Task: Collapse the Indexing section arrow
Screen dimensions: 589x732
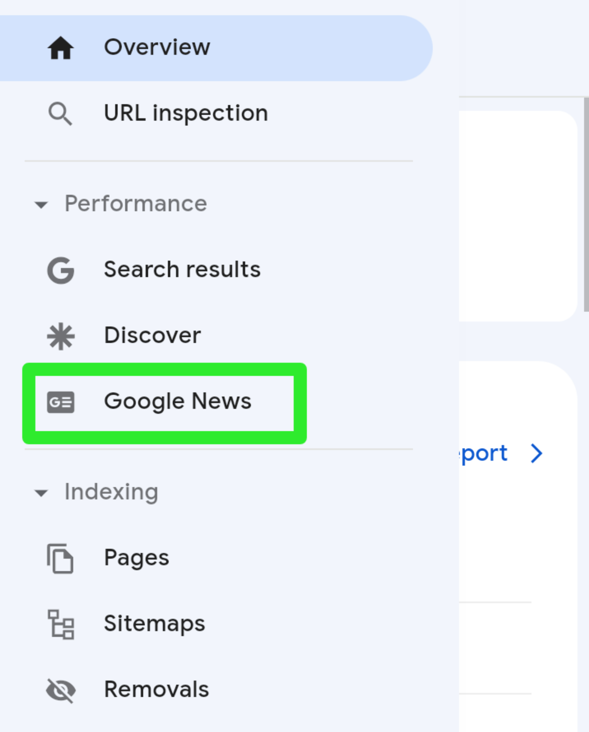Action: pos(41,493)
